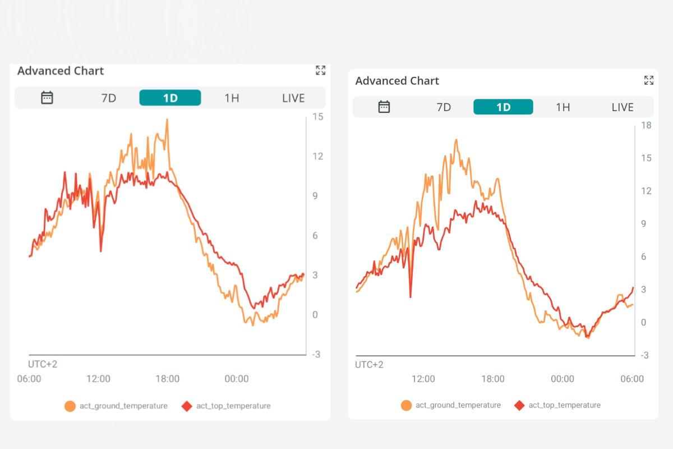Switch left chart to 1H range

tap(232, 98)
